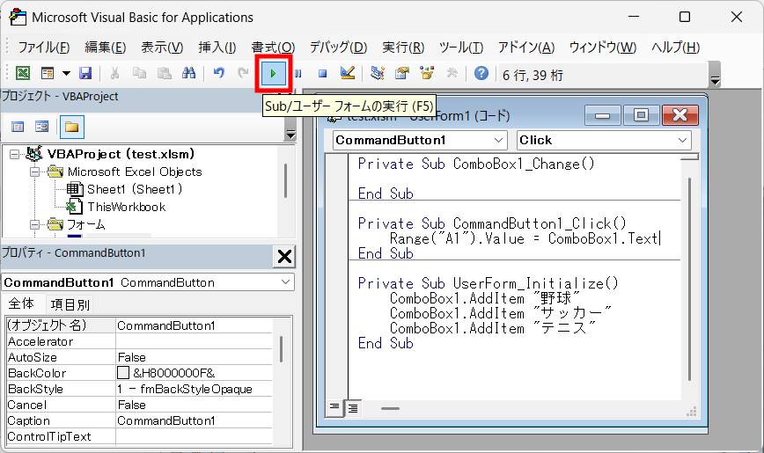Expand the toolbar options overflow arrow
The height and width of the screenshot is (453, 764).
point(715,75)
